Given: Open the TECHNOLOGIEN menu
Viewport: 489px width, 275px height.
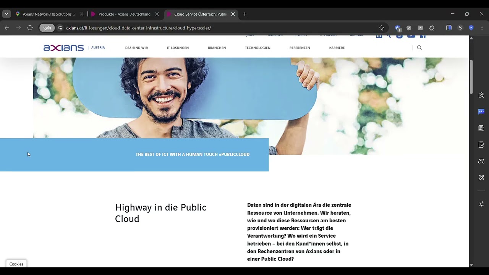Looking at the screenshot, I should click(x=258, y=48).
